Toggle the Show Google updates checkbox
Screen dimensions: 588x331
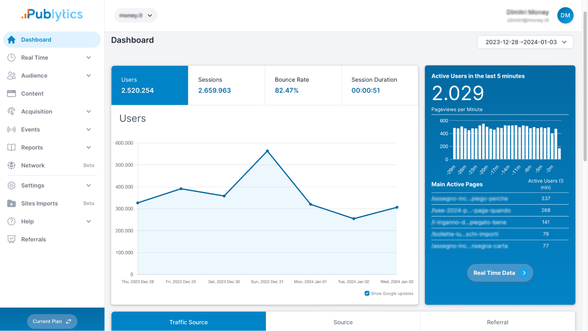click(x=367, y=293)
